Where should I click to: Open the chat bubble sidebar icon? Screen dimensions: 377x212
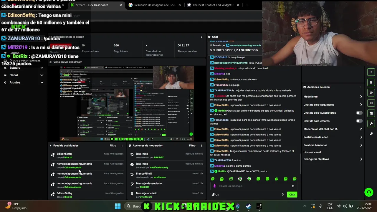tap(371, 92)
